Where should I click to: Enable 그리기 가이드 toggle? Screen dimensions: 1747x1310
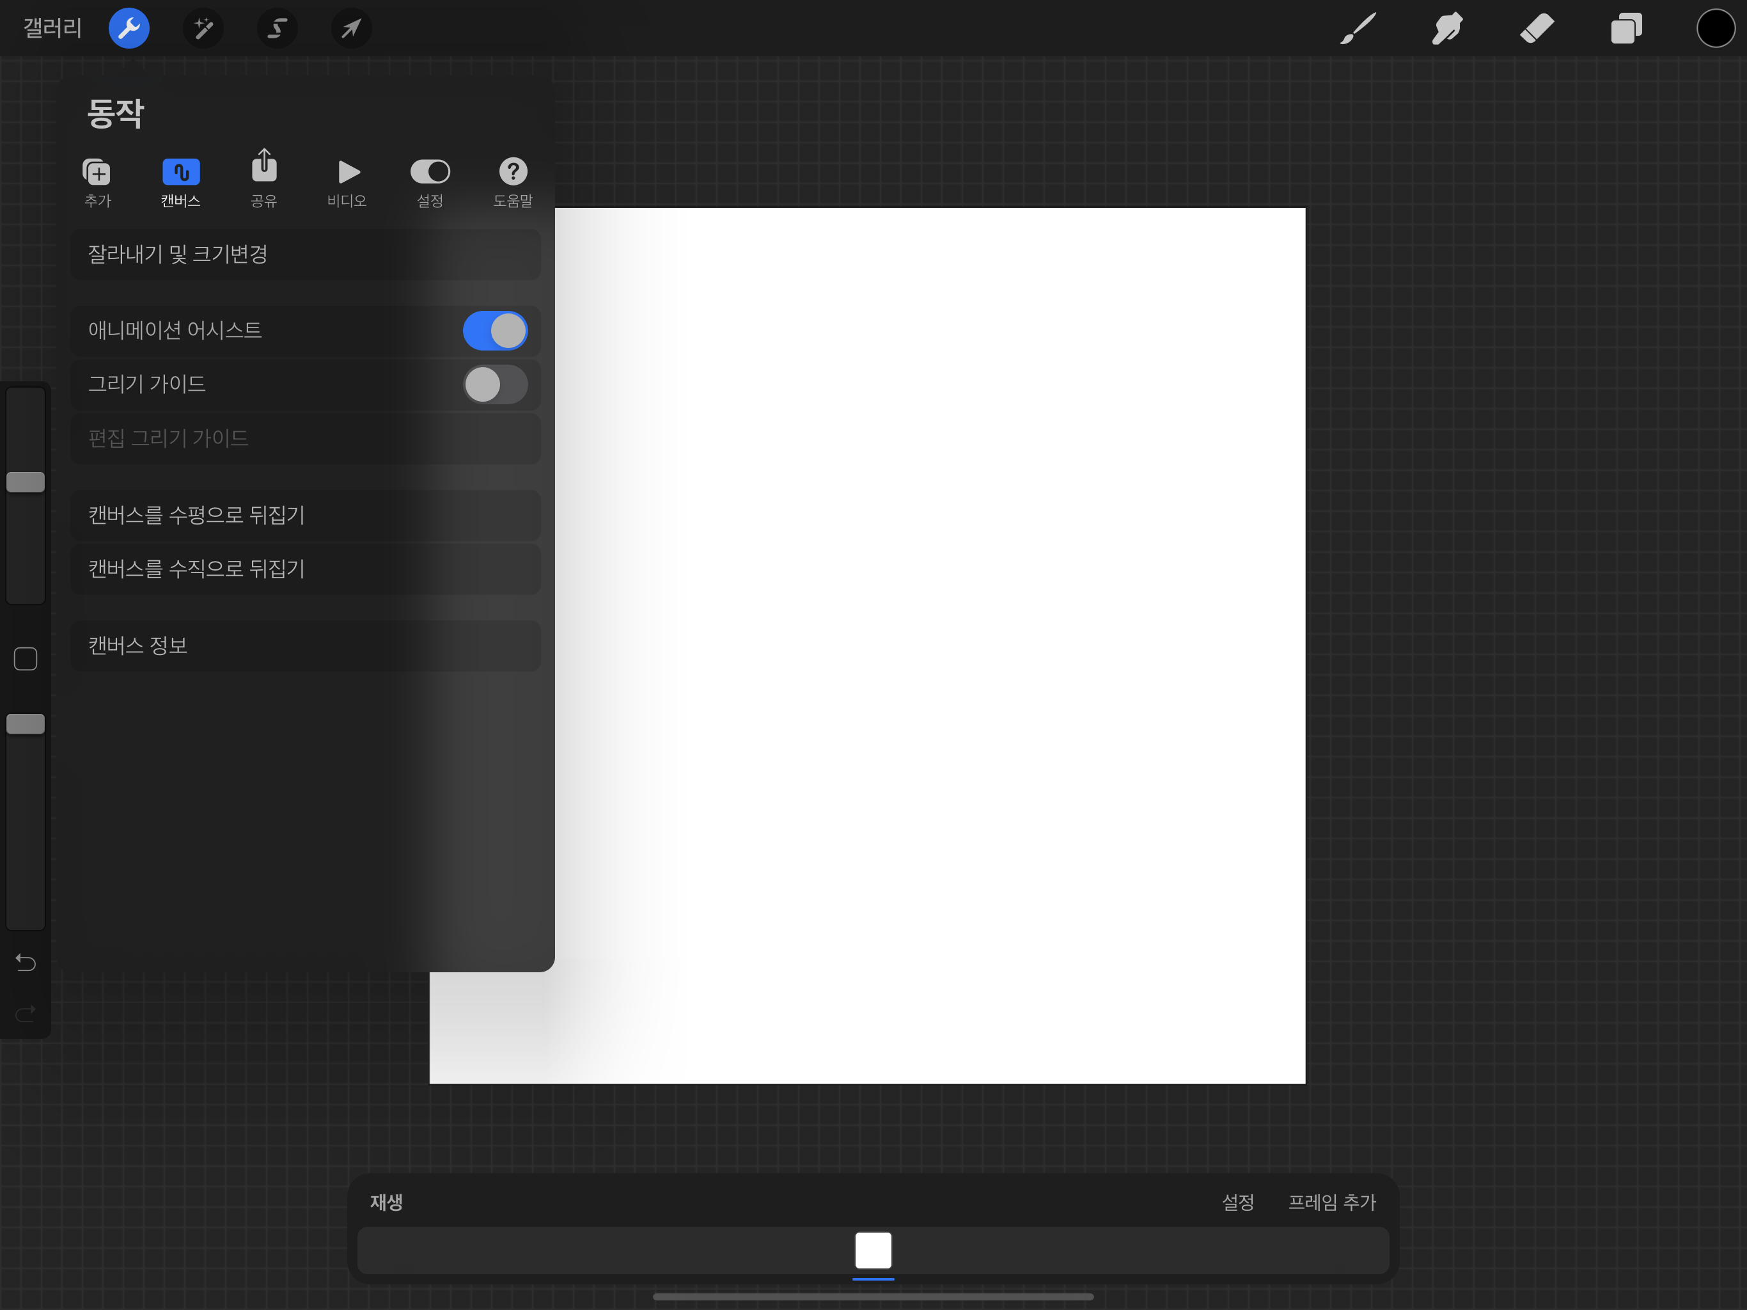click(494, 385)
